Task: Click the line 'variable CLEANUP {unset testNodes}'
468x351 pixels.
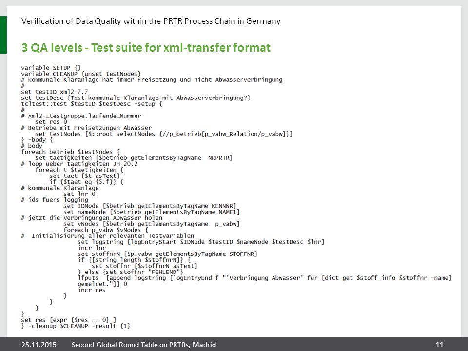Action: 81,74
